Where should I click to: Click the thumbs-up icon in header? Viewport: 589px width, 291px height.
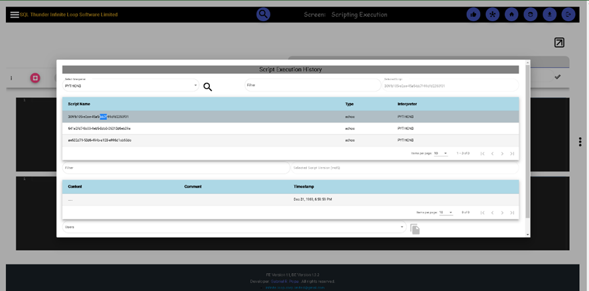[x=473, y=15]
